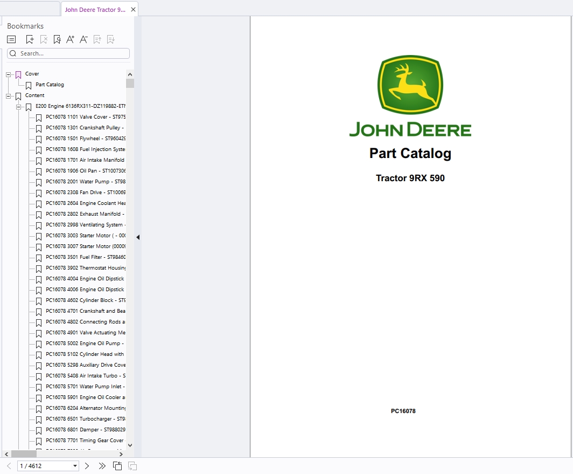Go to next page arrow
This screenshot has width=573, height=474.
coord(87,466)
